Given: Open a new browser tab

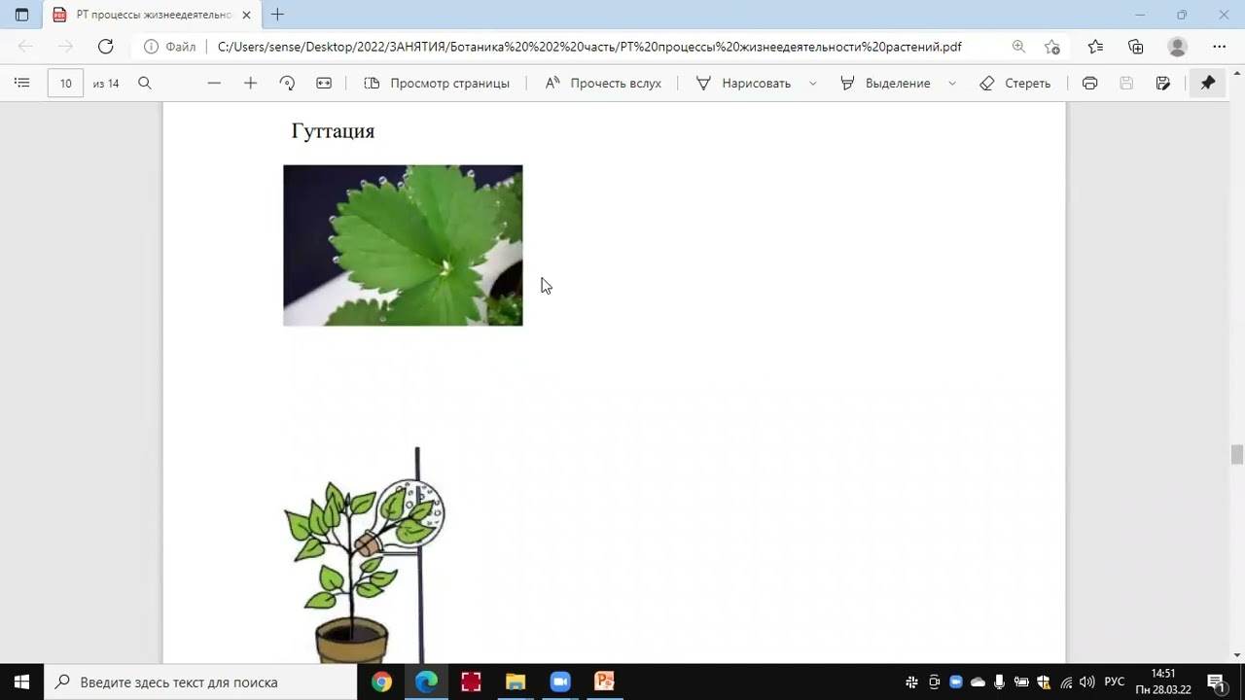Looking at the screenshot, I should point(277,15).
